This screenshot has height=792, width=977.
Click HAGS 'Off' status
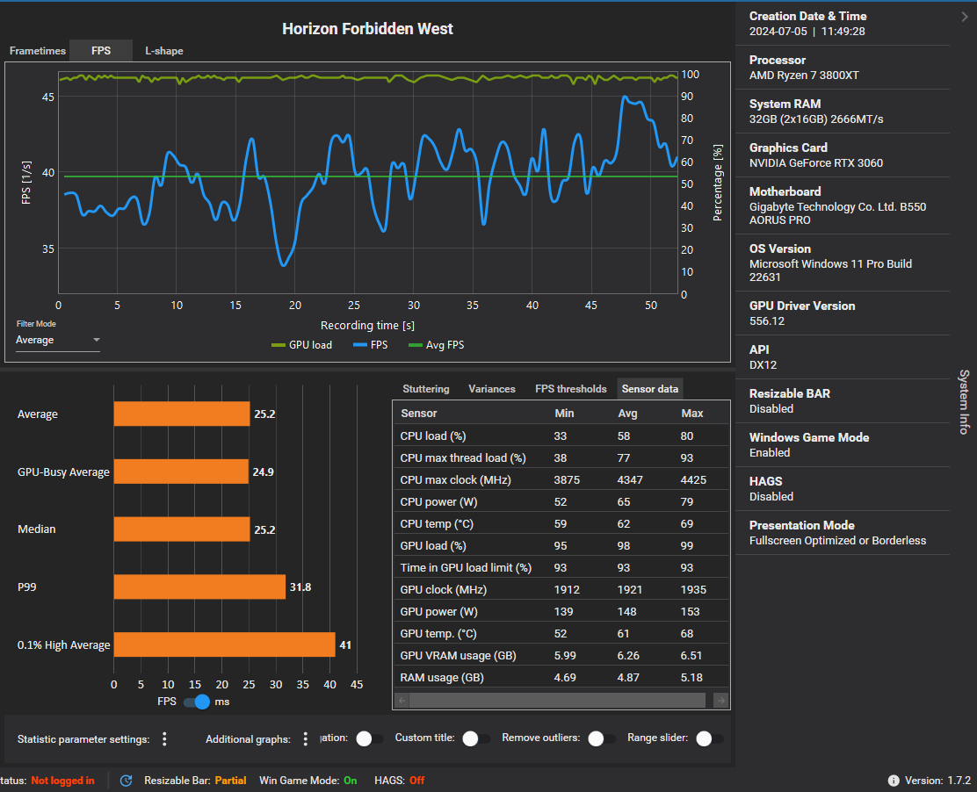(x=416, y=781)
